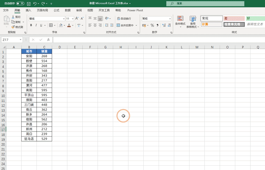This screenshot has height=170, width=265.
Task: Click the Increase Decimal icon
Action: [x=164, y=25]
